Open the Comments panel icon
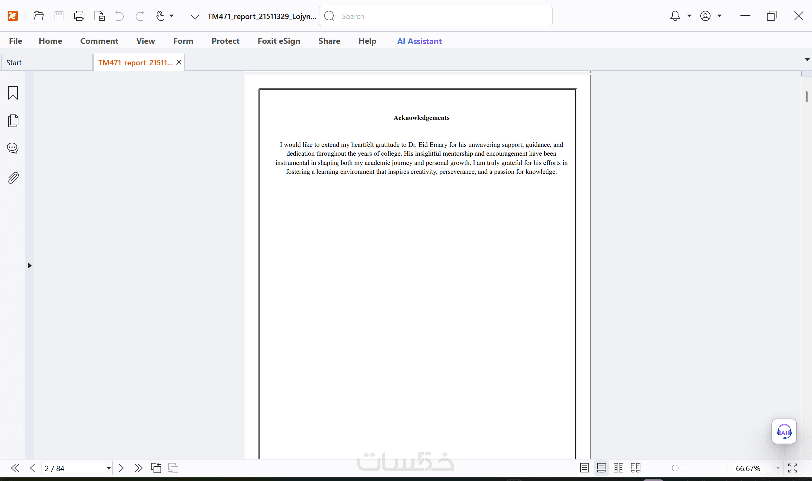The width and height of the screenshot is (812, 481). coord(13,148)
